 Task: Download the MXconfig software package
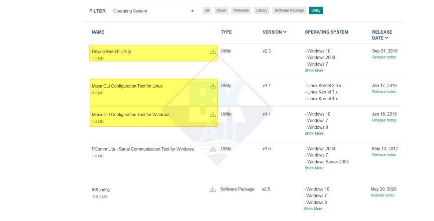pyautogui.click(x=212, y=189)
